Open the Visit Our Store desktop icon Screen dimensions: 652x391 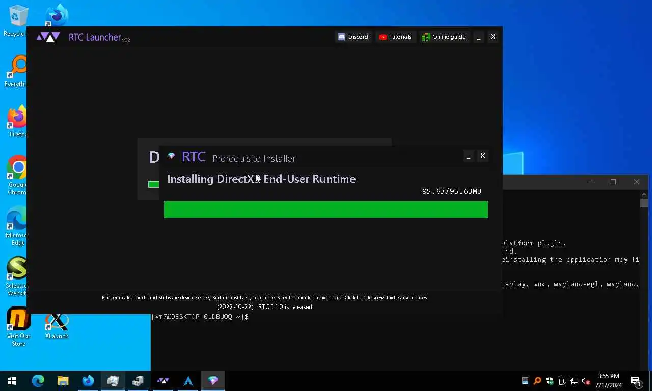tap(19, 326)
